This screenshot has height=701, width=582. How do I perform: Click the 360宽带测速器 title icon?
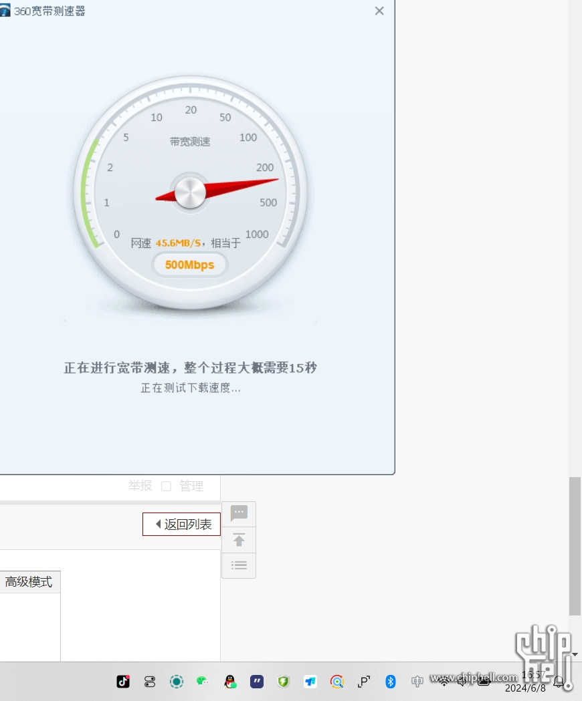click(x=5, y=11)
